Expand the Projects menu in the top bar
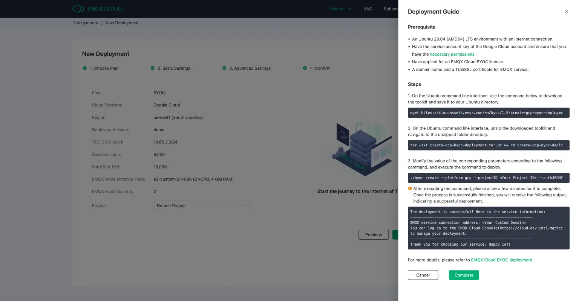Image resolution: width=579 pixels, height=301 pixels. point(337,9)
